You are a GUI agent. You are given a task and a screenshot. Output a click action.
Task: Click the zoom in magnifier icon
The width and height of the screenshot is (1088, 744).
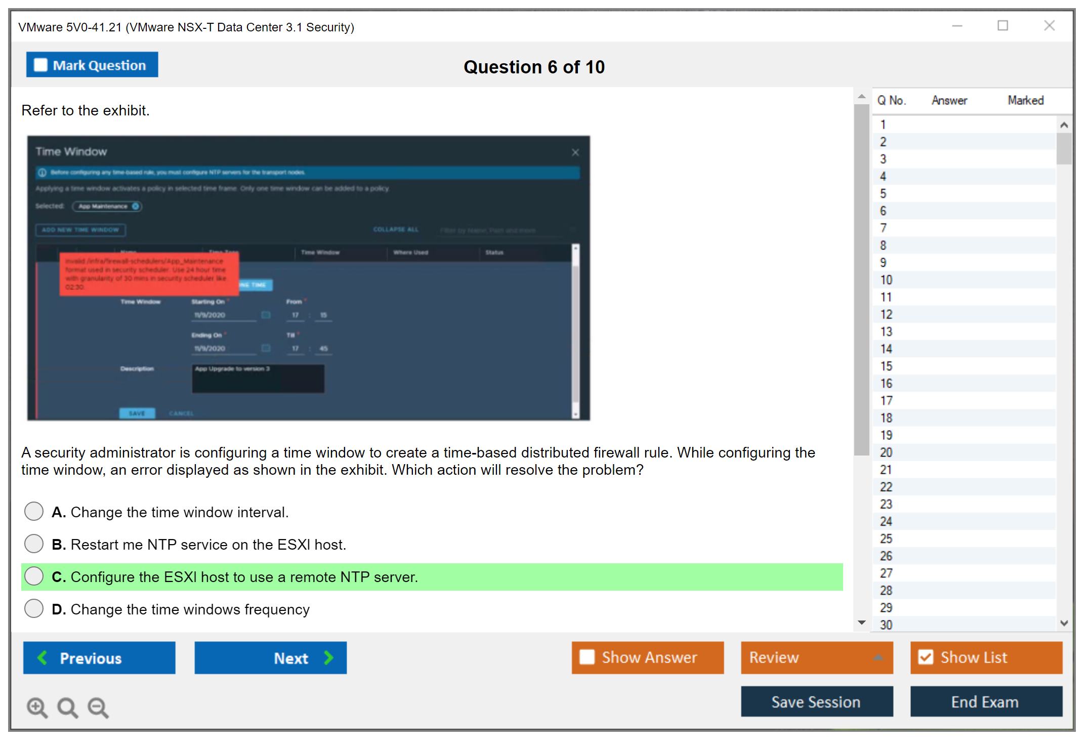tap(37, 707)
